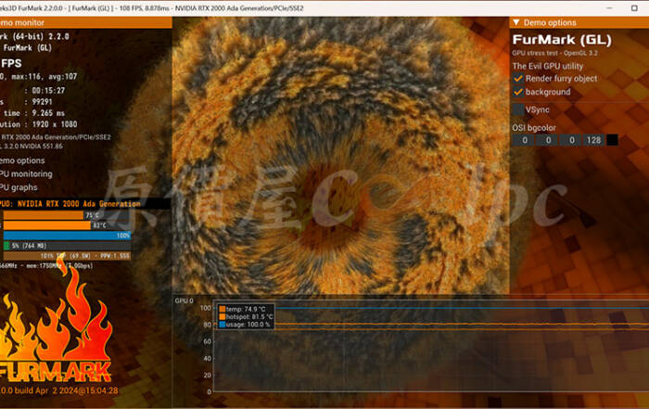Click the FurMark (GL) heading
649x409 pixels.
(x=562, y=40)
